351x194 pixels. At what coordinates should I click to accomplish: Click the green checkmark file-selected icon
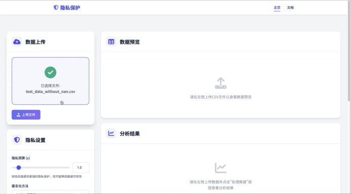point(50,72)
